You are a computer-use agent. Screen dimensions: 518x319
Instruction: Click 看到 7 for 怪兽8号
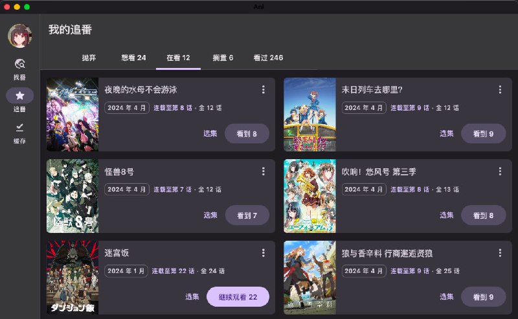247,215
